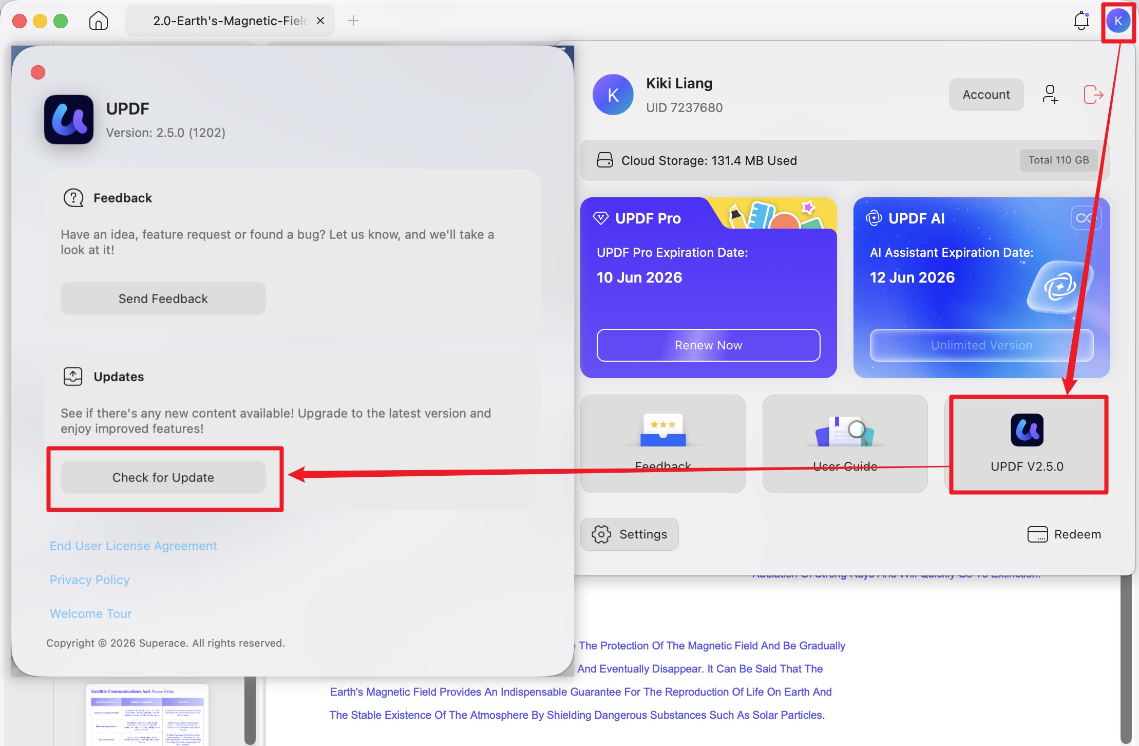
Task: Open the User Guide tile
Action: 845,444
